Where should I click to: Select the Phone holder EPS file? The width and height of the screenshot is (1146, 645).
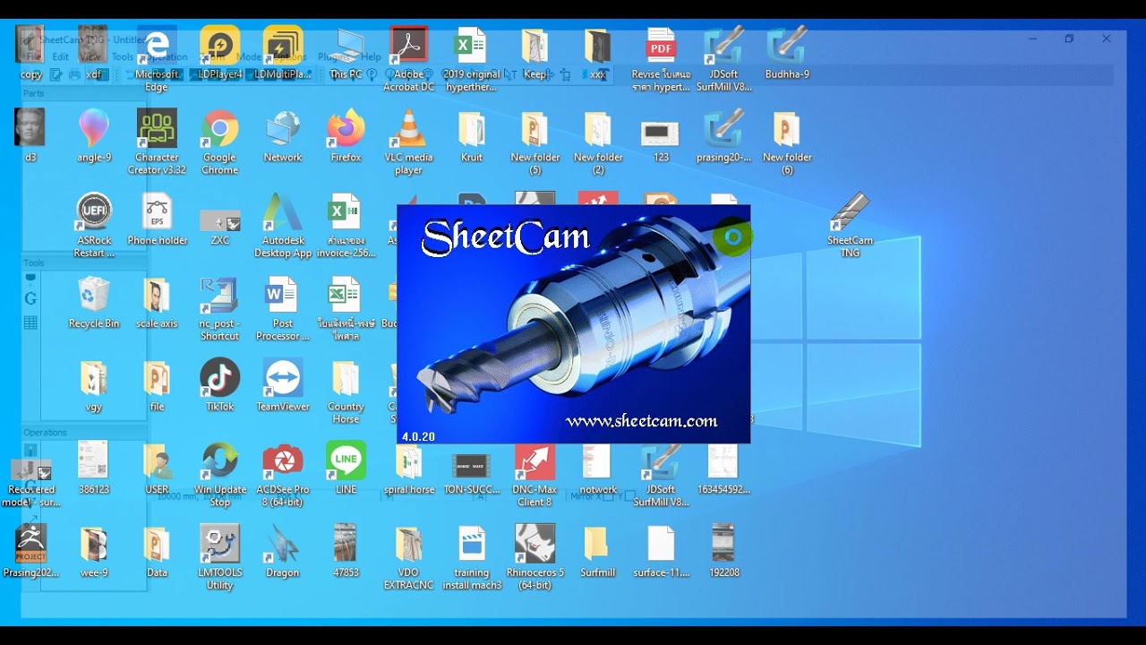[x=157, y=219]
